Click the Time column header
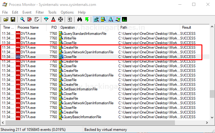The height and width of the screenshot is (133, 215). (8, 27)
